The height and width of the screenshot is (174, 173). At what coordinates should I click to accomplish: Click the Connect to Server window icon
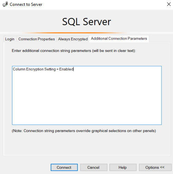pyautogui.click(x=5, y=4)
